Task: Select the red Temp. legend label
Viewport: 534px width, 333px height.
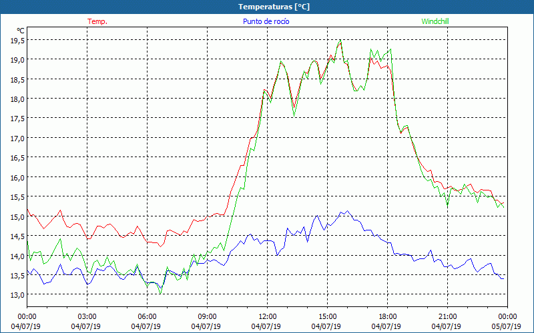Action: 97,21
